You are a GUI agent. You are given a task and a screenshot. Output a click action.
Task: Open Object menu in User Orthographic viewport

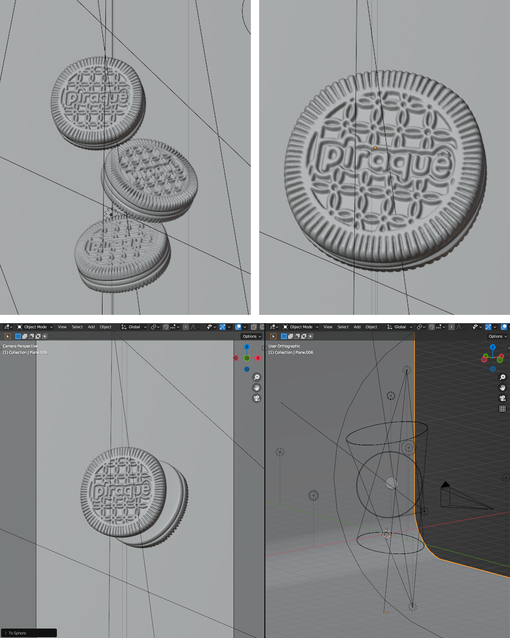[371, 327]
